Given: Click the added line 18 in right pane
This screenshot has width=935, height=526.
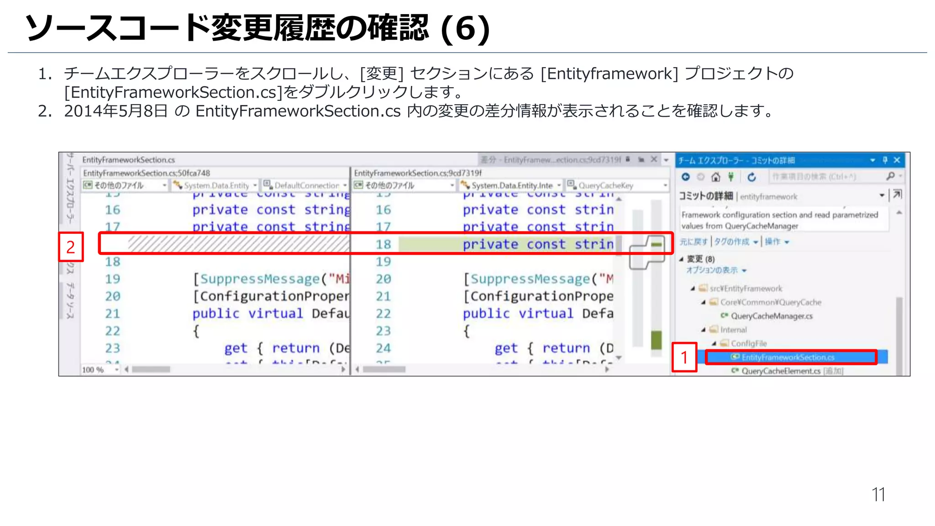Looking at the screenshot, I should point(507,244).
